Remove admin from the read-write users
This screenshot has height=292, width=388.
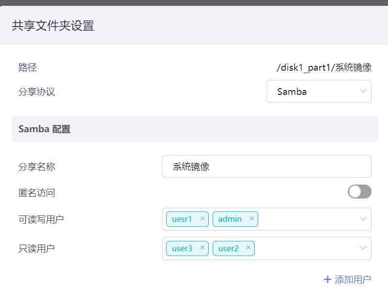tap(252, 219)
